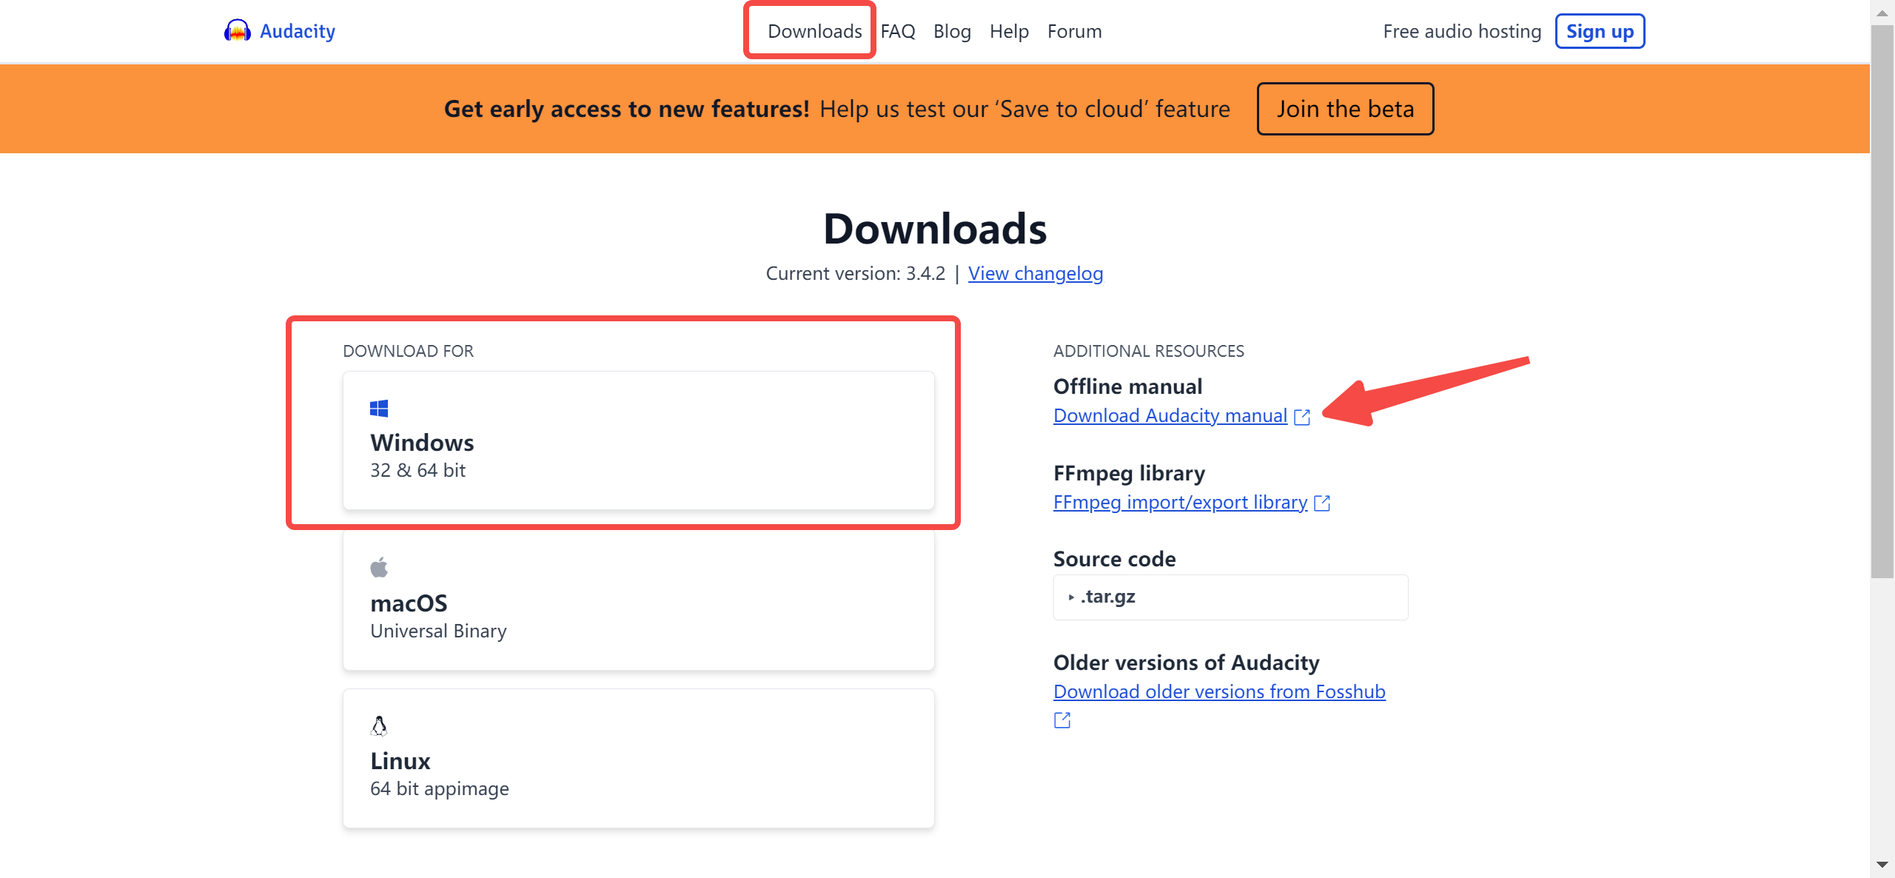The width and height of the screenshot is (1895, 878).
Task: Switch to the Forum section
Action: click(1074, 31)
